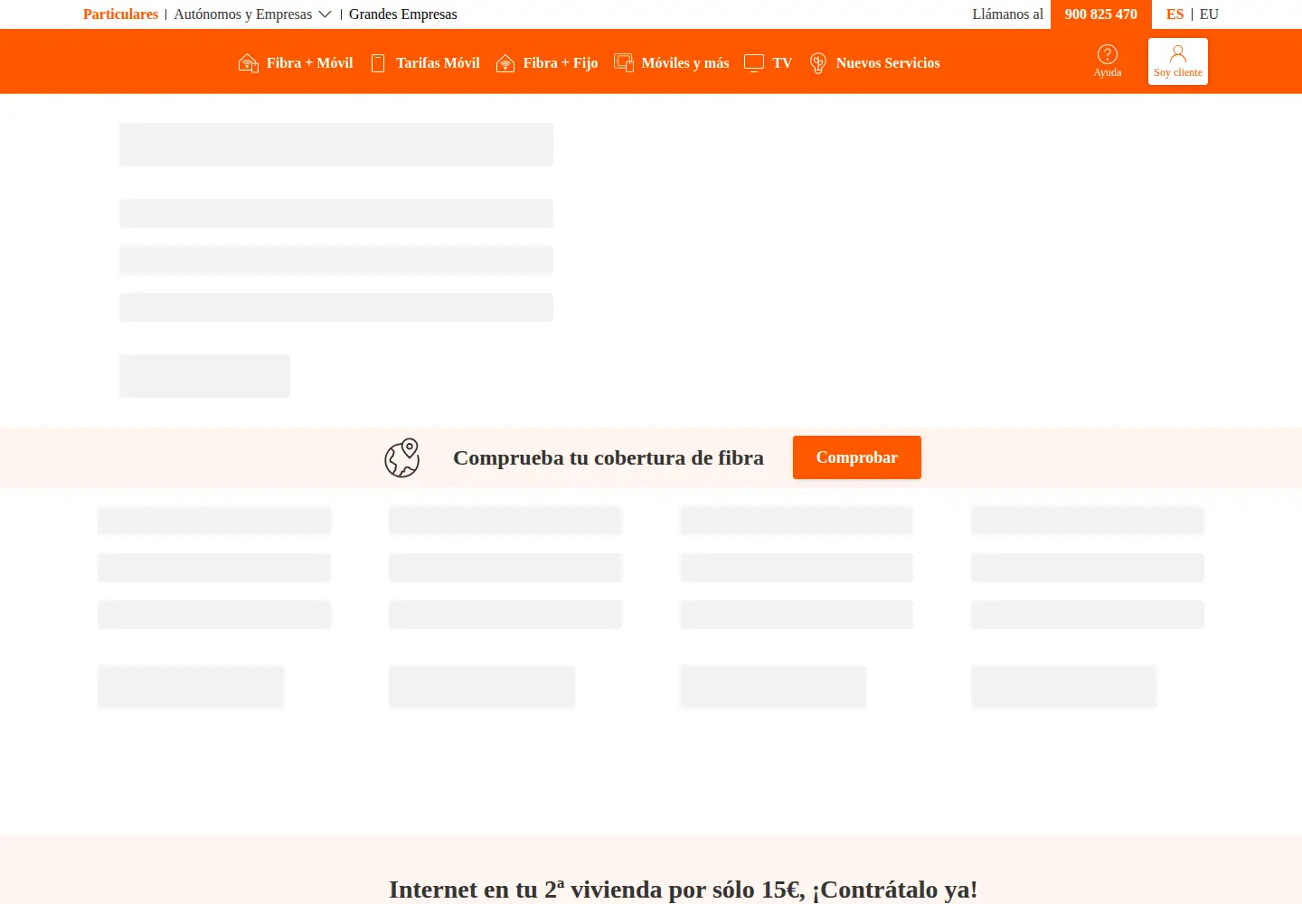Click the house icon beside Fibra + Móvil
Image resolution: width=1302 pixels, height=904 pixels.
point(248,63)
